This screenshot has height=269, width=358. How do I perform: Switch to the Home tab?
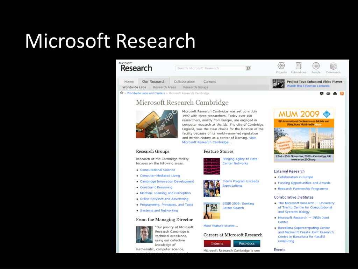point(129,81)
